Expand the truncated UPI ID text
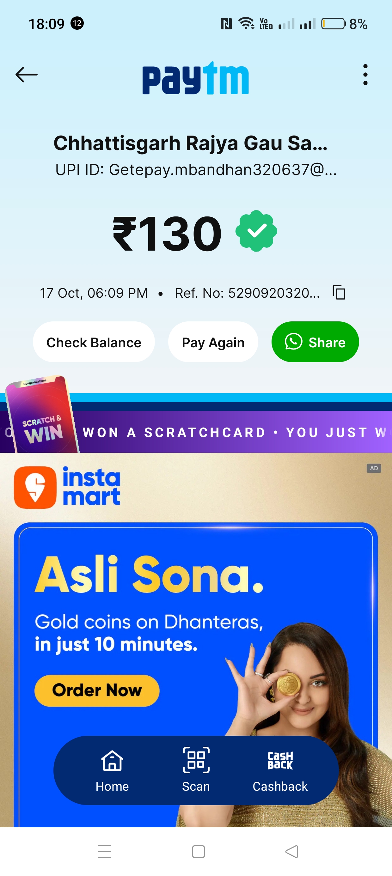This screenshot has width=392, height=876. click(196, 169)
